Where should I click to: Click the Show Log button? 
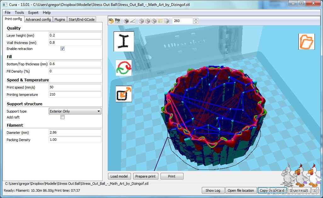tap(213, 190)
